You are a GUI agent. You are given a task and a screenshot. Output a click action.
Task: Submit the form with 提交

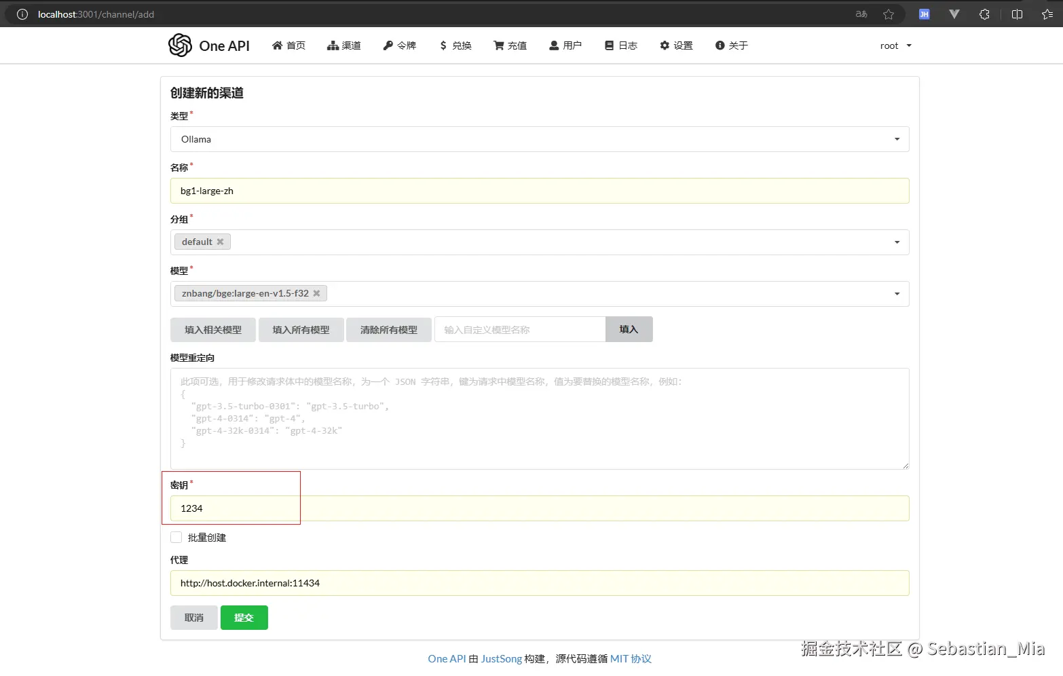click(x=244, y=618)
